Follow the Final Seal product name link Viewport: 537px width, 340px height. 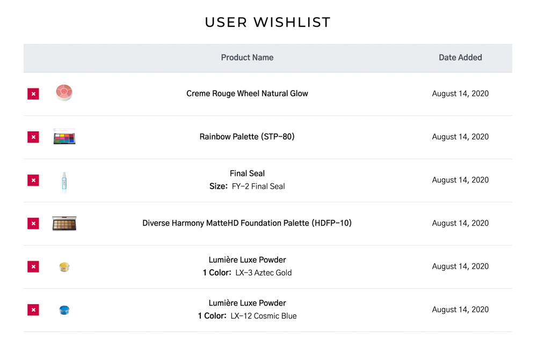click(x=247, y=173)
